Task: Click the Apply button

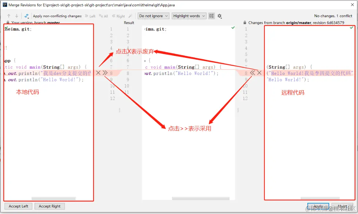Action: (318, 206)
